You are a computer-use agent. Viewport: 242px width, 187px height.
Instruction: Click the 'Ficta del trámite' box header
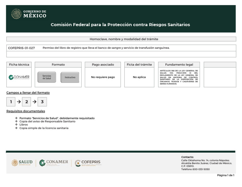click(x=139, y=65)
